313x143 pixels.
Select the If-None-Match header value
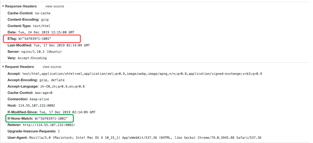51,118
